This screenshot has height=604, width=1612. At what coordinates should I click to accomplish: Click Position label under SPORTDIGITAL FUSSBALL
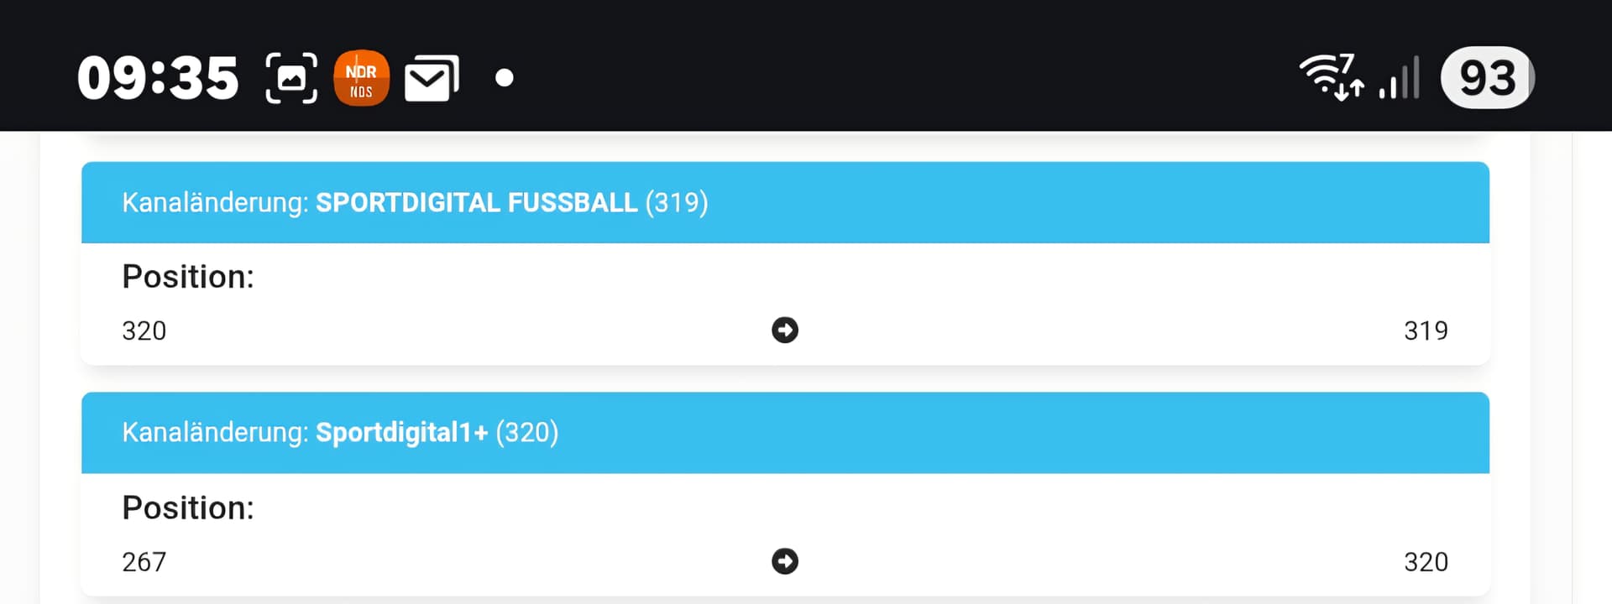point(188,277)
